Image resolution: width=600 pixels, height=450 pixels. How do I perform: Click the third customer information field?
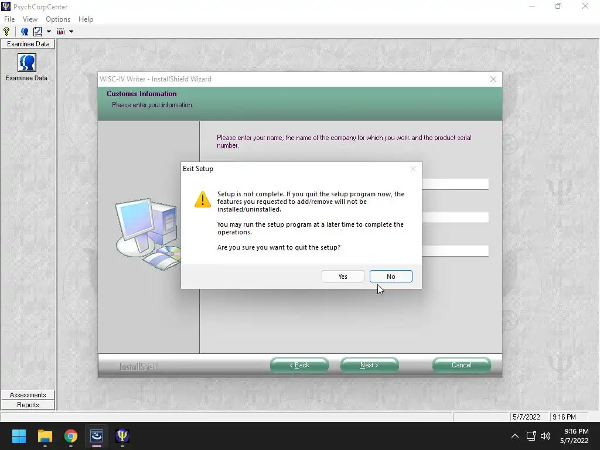click(x=455, y=251)
